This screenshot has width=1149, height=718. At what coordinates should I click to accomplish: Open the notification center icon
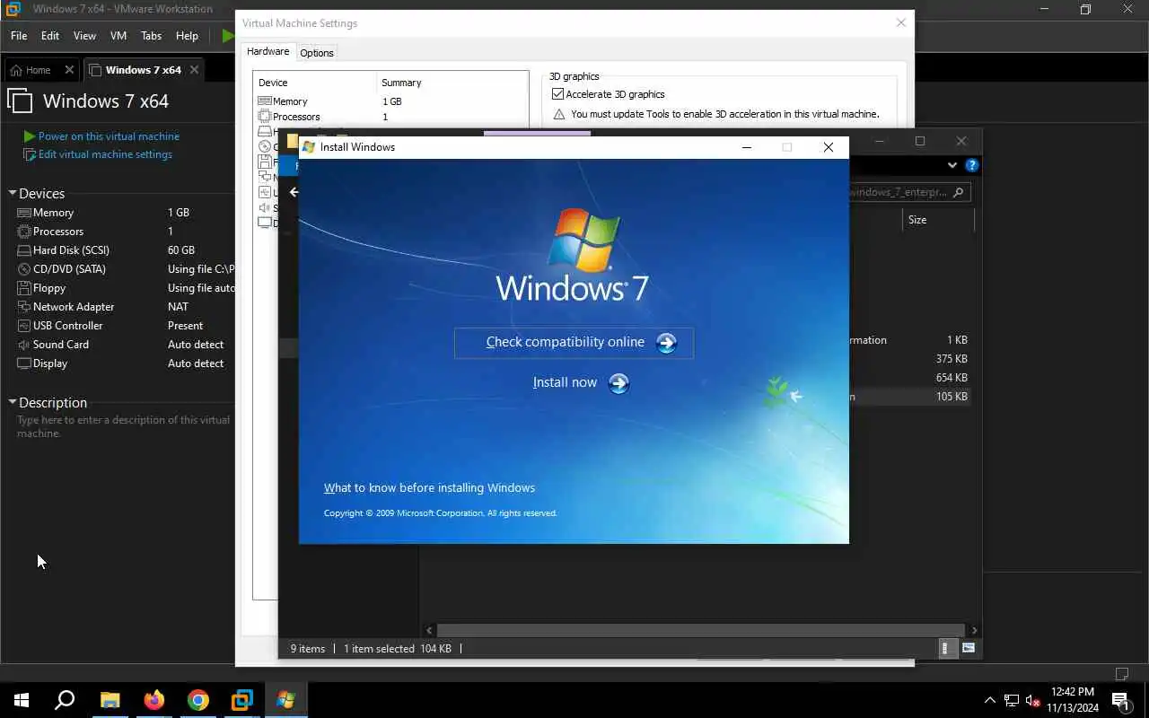pyautogui.click(x=1121, y=700)
